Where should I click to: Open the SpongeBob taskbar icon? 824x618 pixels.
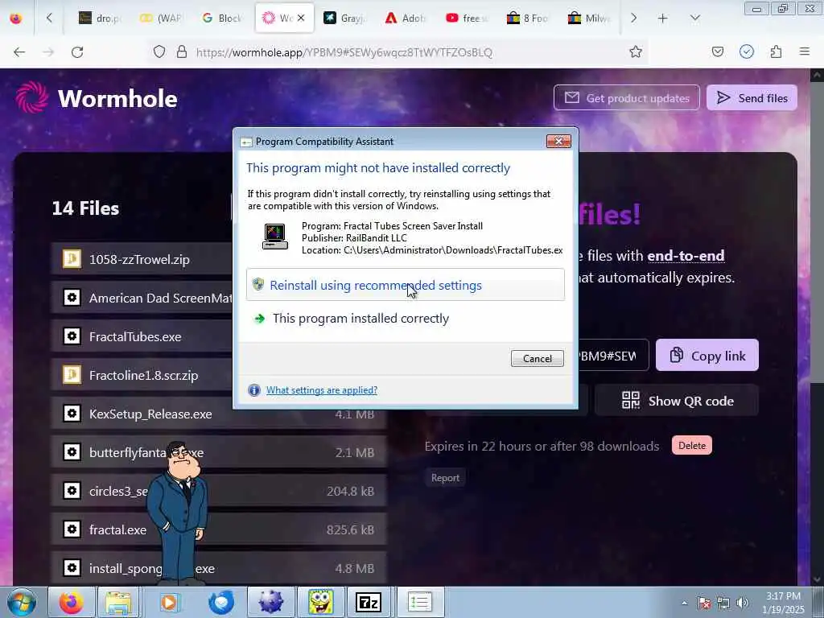[321, 602]
